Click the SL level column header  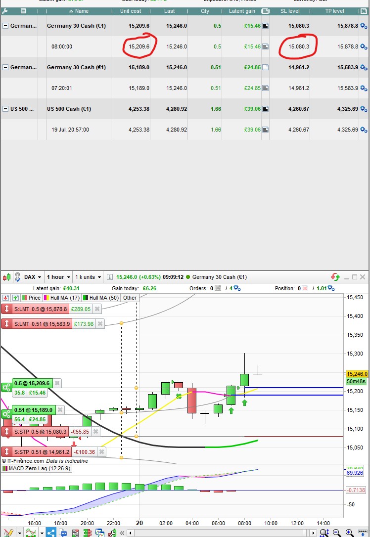pos(290,11)
